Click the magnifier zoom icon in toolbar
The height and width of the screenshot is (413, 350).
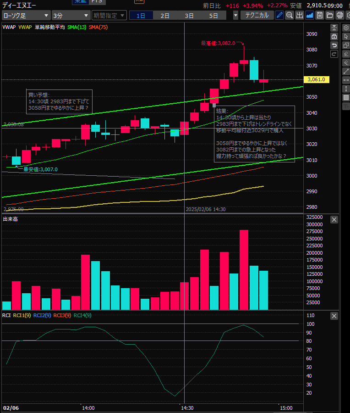290,15
